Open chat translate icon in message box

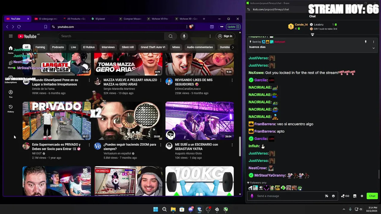(x=327, y=196)
